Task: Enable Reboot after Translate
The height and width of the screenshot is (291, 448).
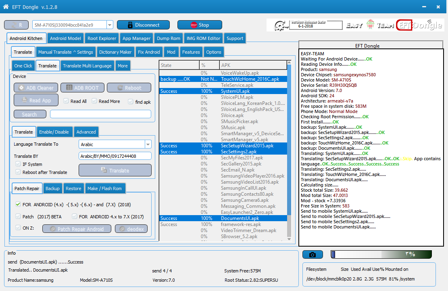Action: (x=18, y=172)
